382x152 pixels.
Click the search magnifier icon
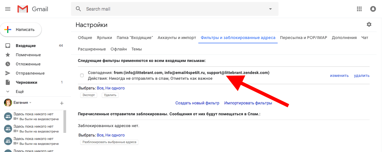[78, 9]
